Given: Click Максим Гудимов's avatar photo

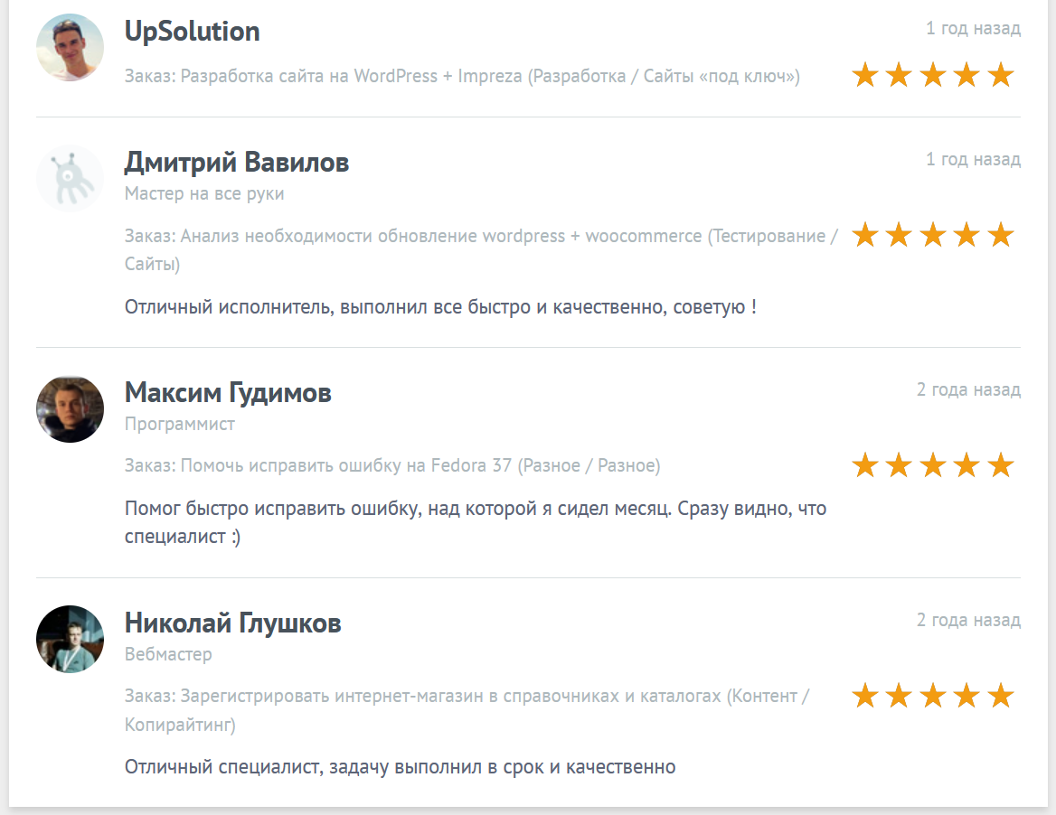Looking at the screenshot, I should [70, 408].
